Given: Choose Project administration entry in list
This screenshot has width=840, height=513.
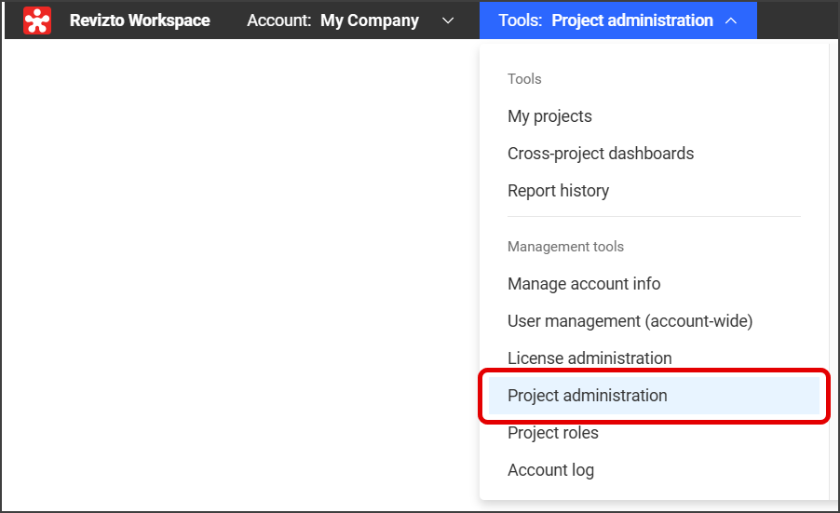Looking at the screenshot, I should pyautogui.click(x=654, y=395).
